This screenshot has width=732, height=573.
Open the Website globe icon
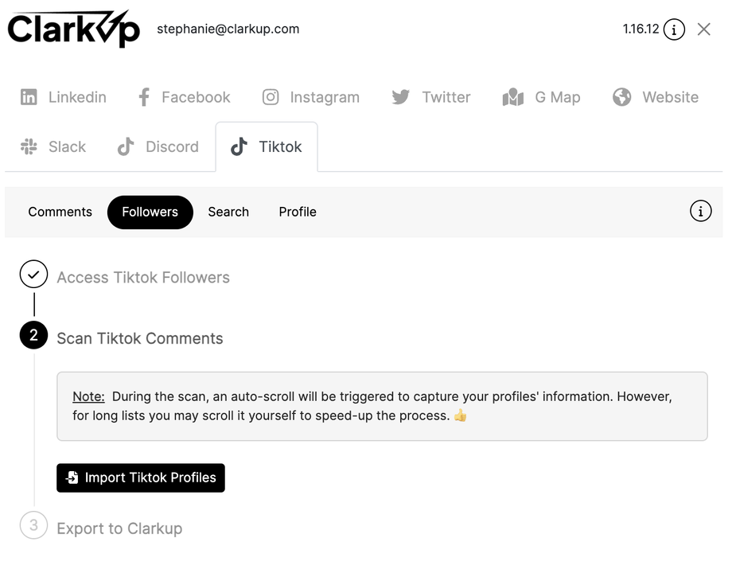(622, 97)
